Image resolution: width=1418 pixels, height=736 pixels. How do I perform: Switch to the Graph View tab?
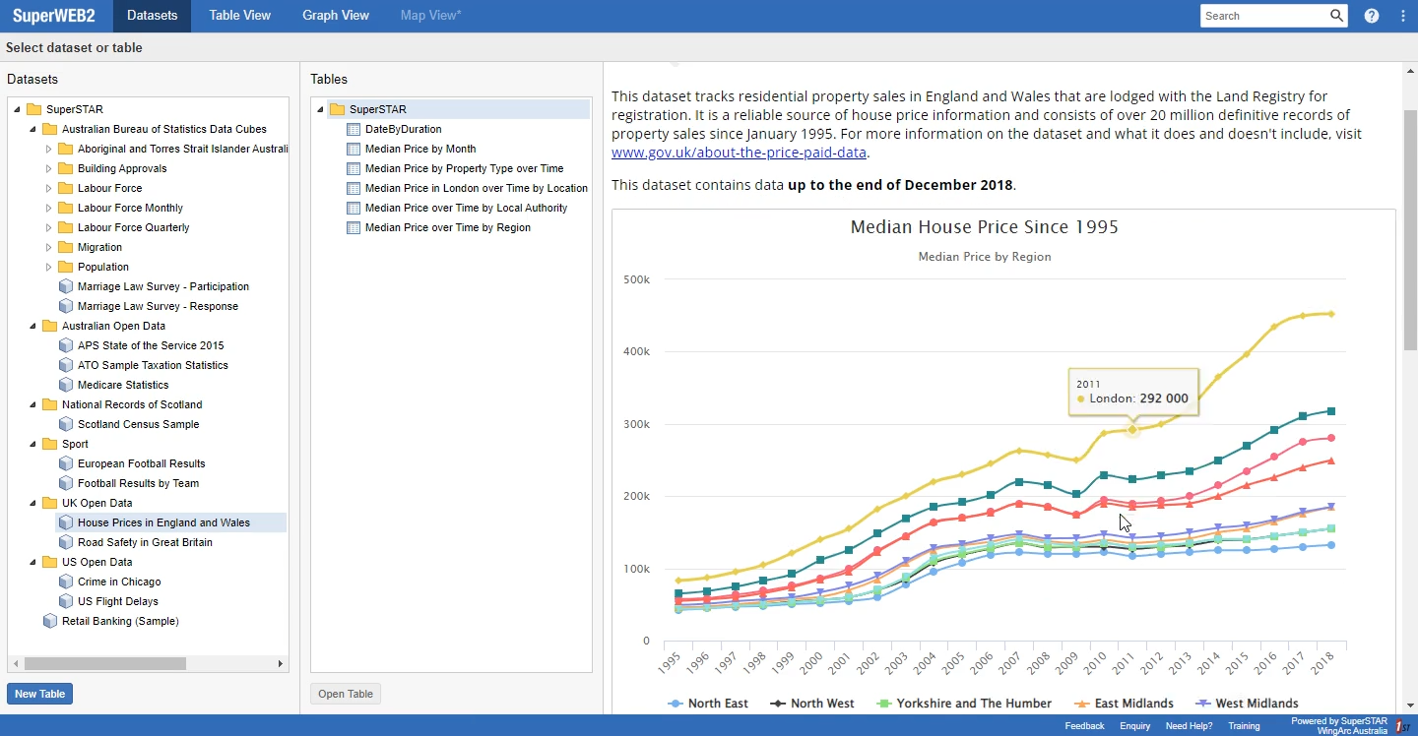(336, 16)
